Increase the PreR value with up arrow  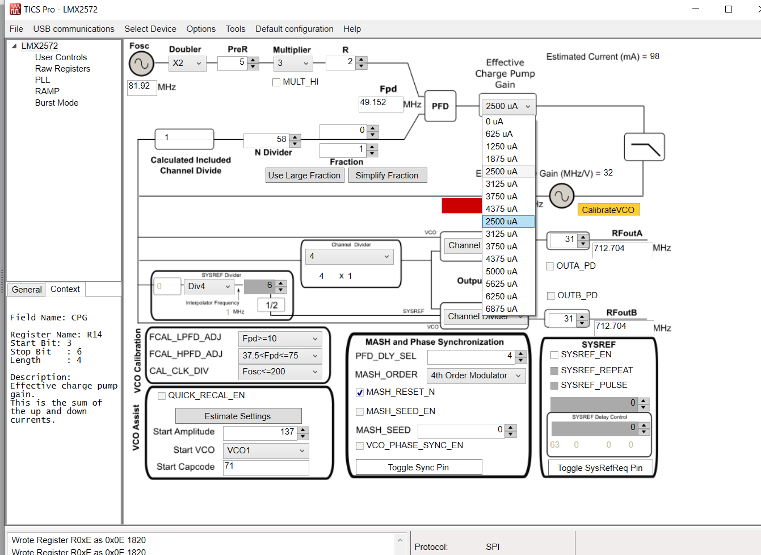[253, 60]
